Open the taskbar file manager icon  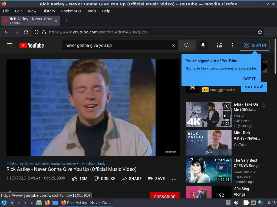click(39, 203)
